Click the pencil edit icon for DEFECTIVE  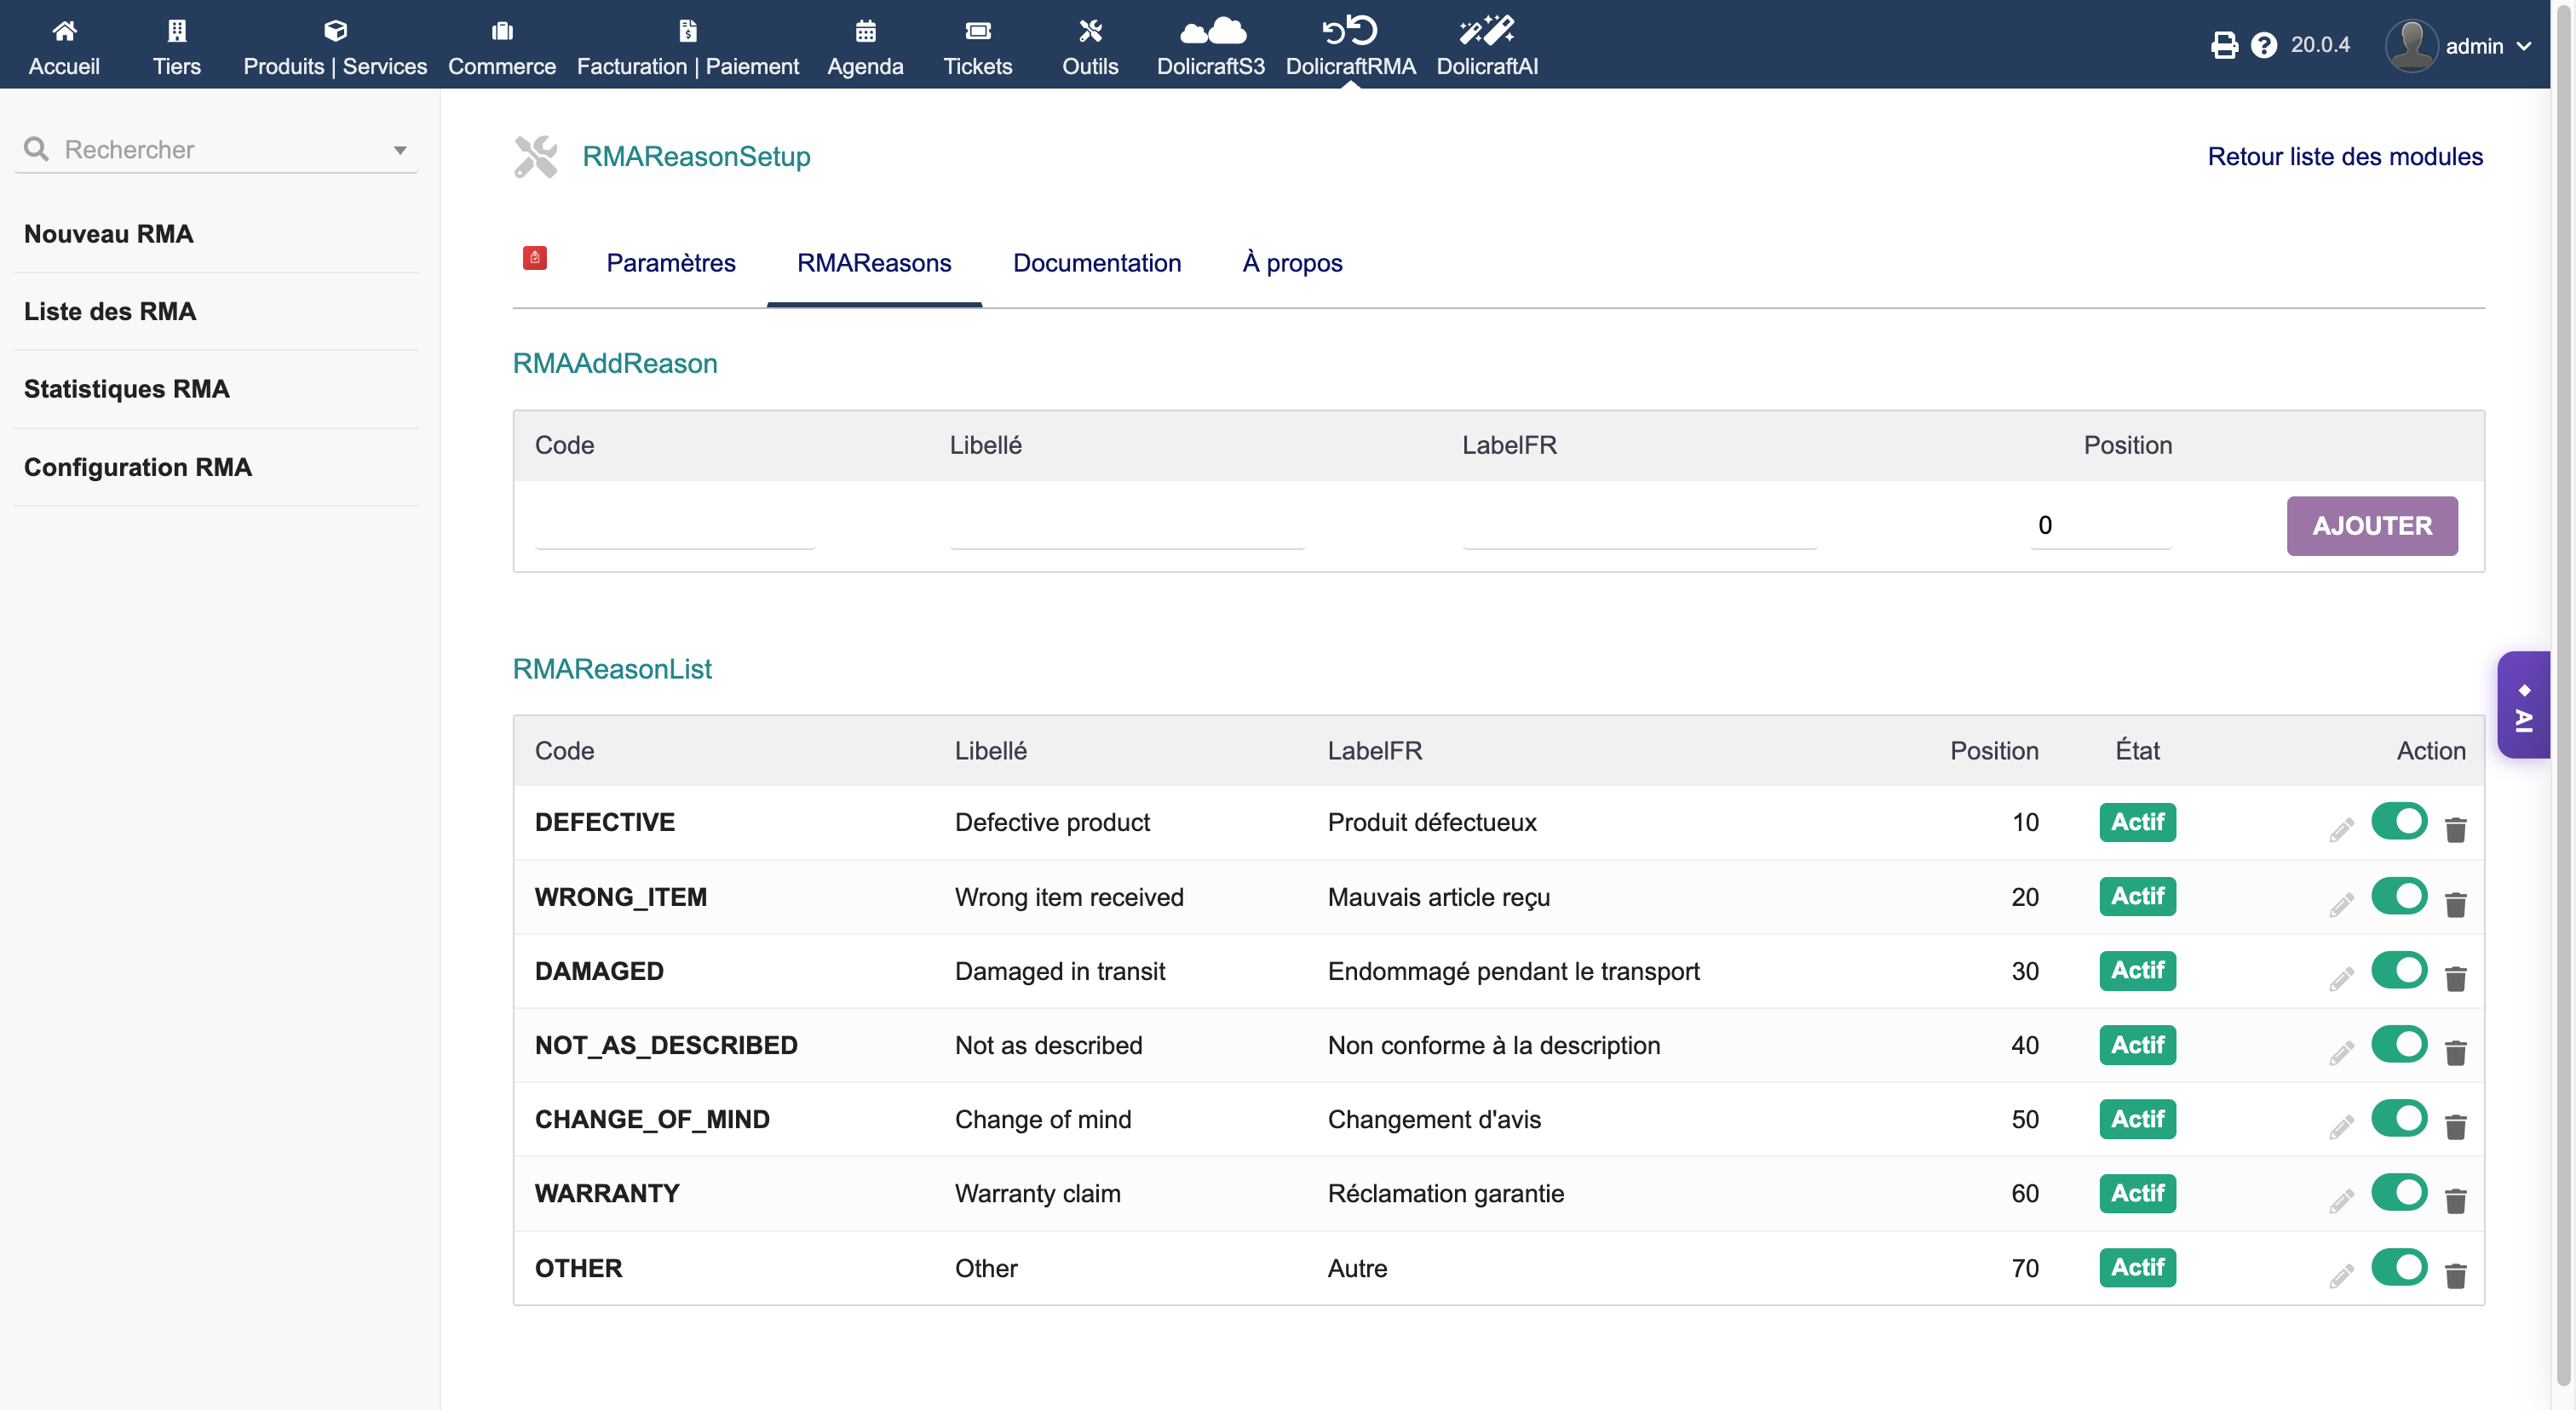tap(2340, 828)
